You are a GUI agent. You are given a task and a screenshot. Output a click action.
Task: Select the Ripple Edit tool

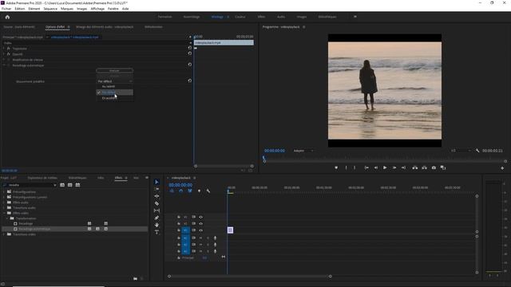pyautogui.click(x=156, y=196)
